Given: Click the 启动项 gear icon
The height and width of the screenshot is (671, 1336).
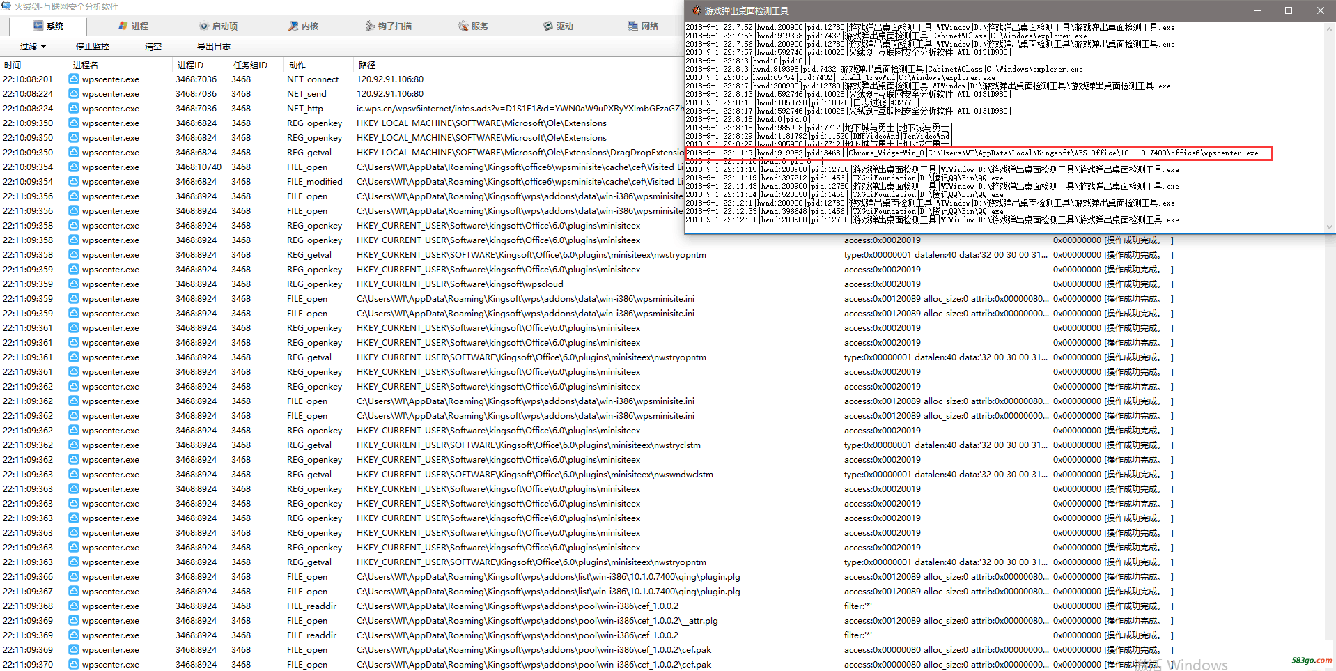Looking at the screenshot, I should [x=203, y=26].
